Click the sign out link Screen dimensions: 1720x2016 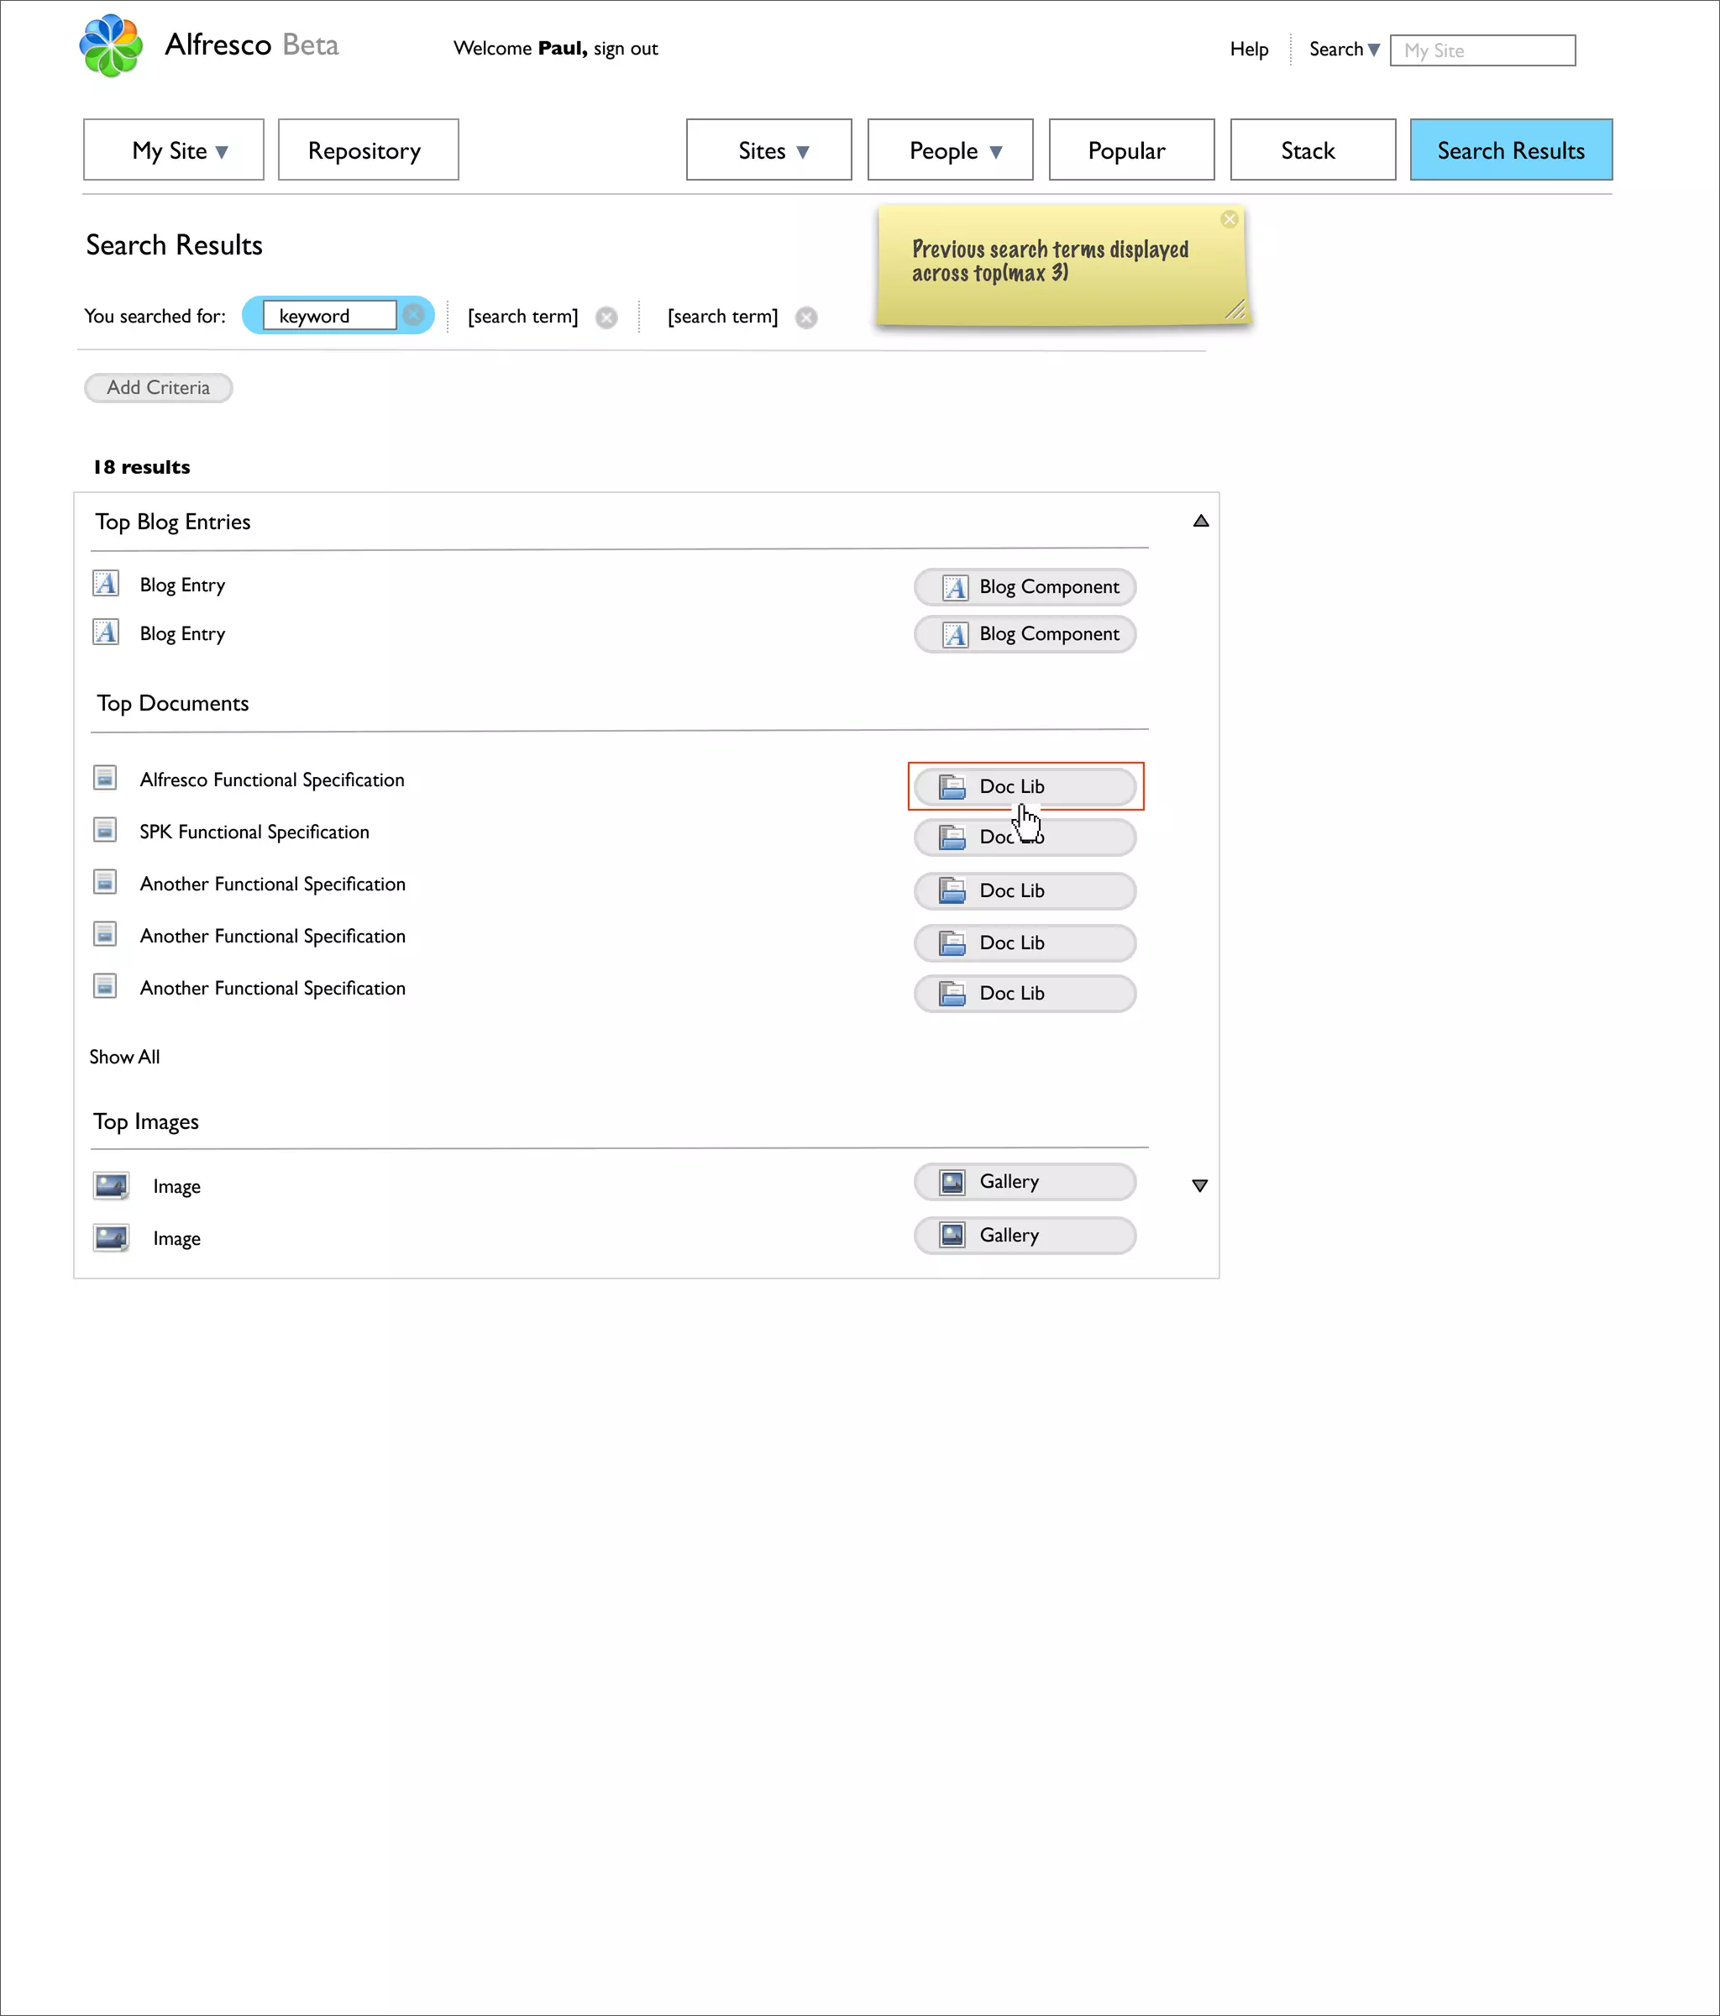pyautogui.click(x=626, y=49)
